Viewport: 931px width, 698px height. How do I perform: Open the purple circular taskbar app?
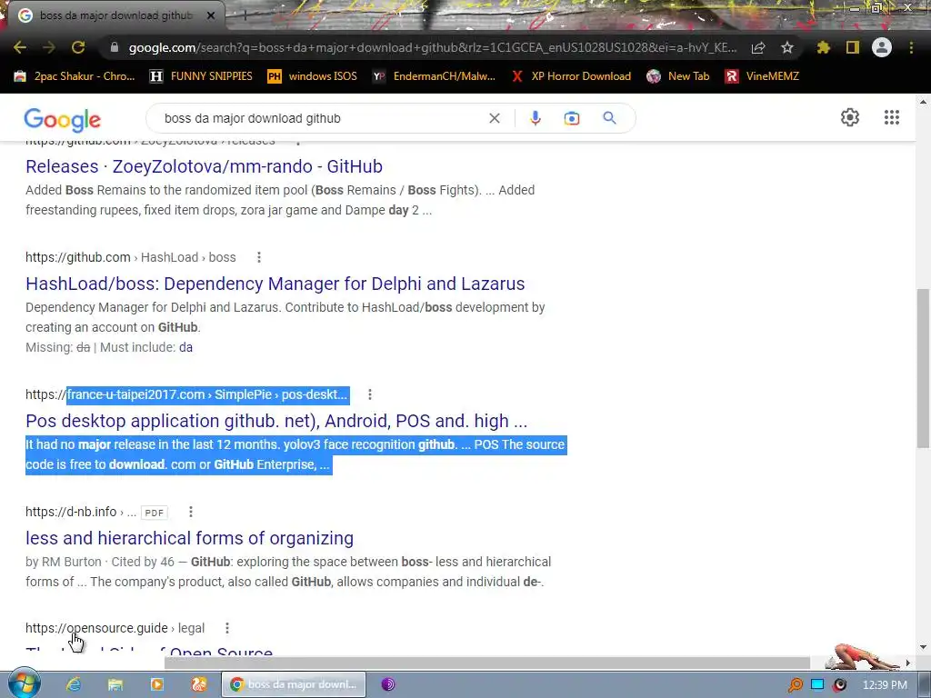tap(387, 684)
